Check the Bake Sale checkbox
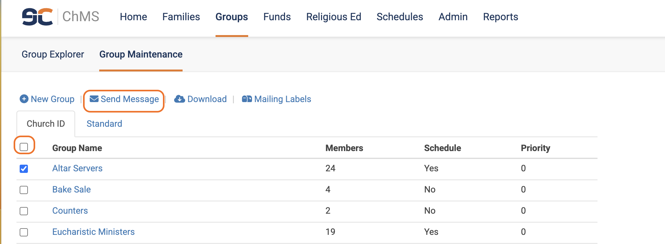This screenshot has height=244, width=665. [x=24, y=190]
